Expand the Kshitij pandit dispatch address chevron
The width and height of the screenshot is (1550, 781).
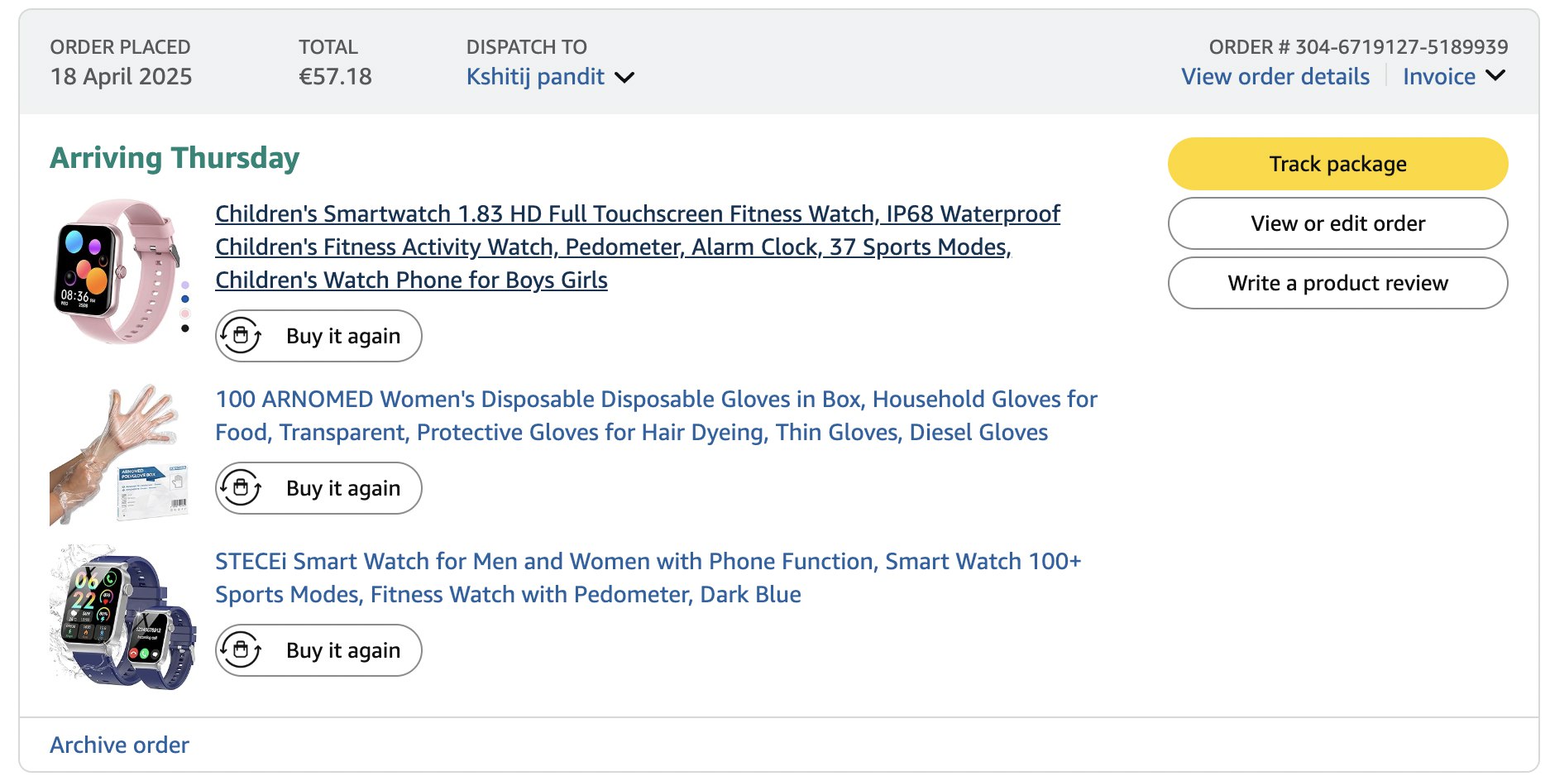[x=624, y=78]
